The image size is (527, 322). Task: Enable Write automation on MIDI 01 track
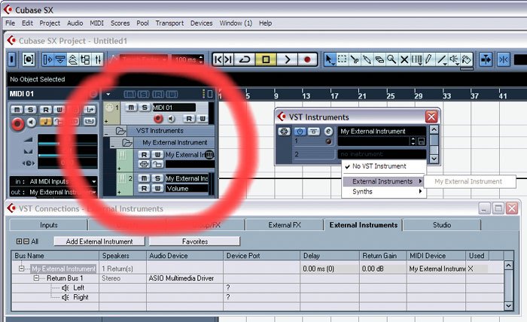(x=203, y=119)
